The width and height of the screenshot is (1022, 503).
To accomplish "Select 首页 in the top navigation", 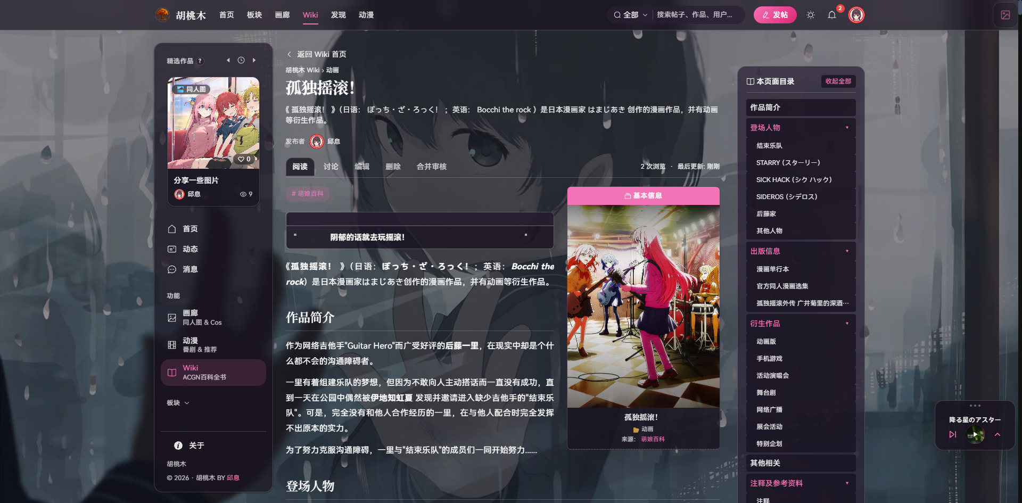I will [x=227, y=15].
